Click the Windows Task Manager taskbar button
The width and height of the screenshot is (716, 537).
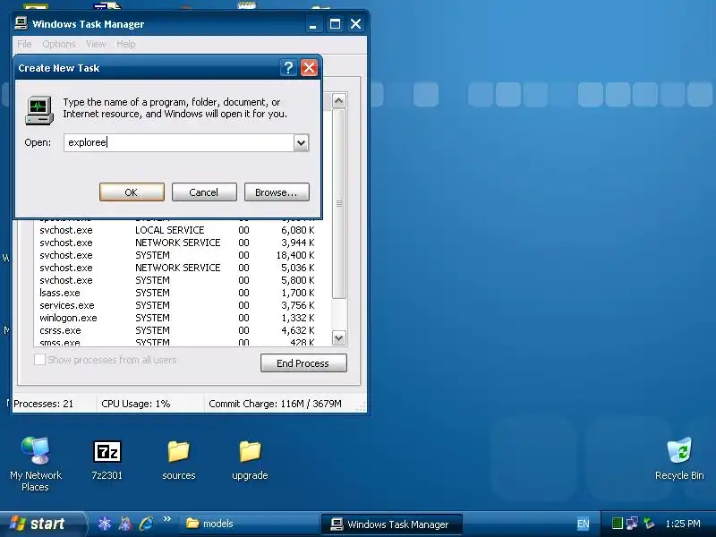(x=392, y=524)
